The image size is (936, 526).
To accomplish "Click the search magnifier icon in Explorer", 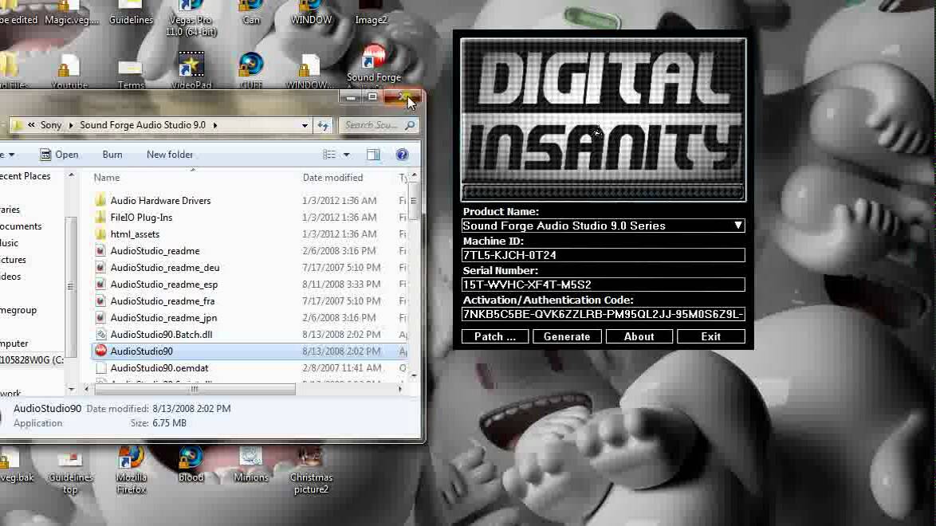I will click(410, 125).
